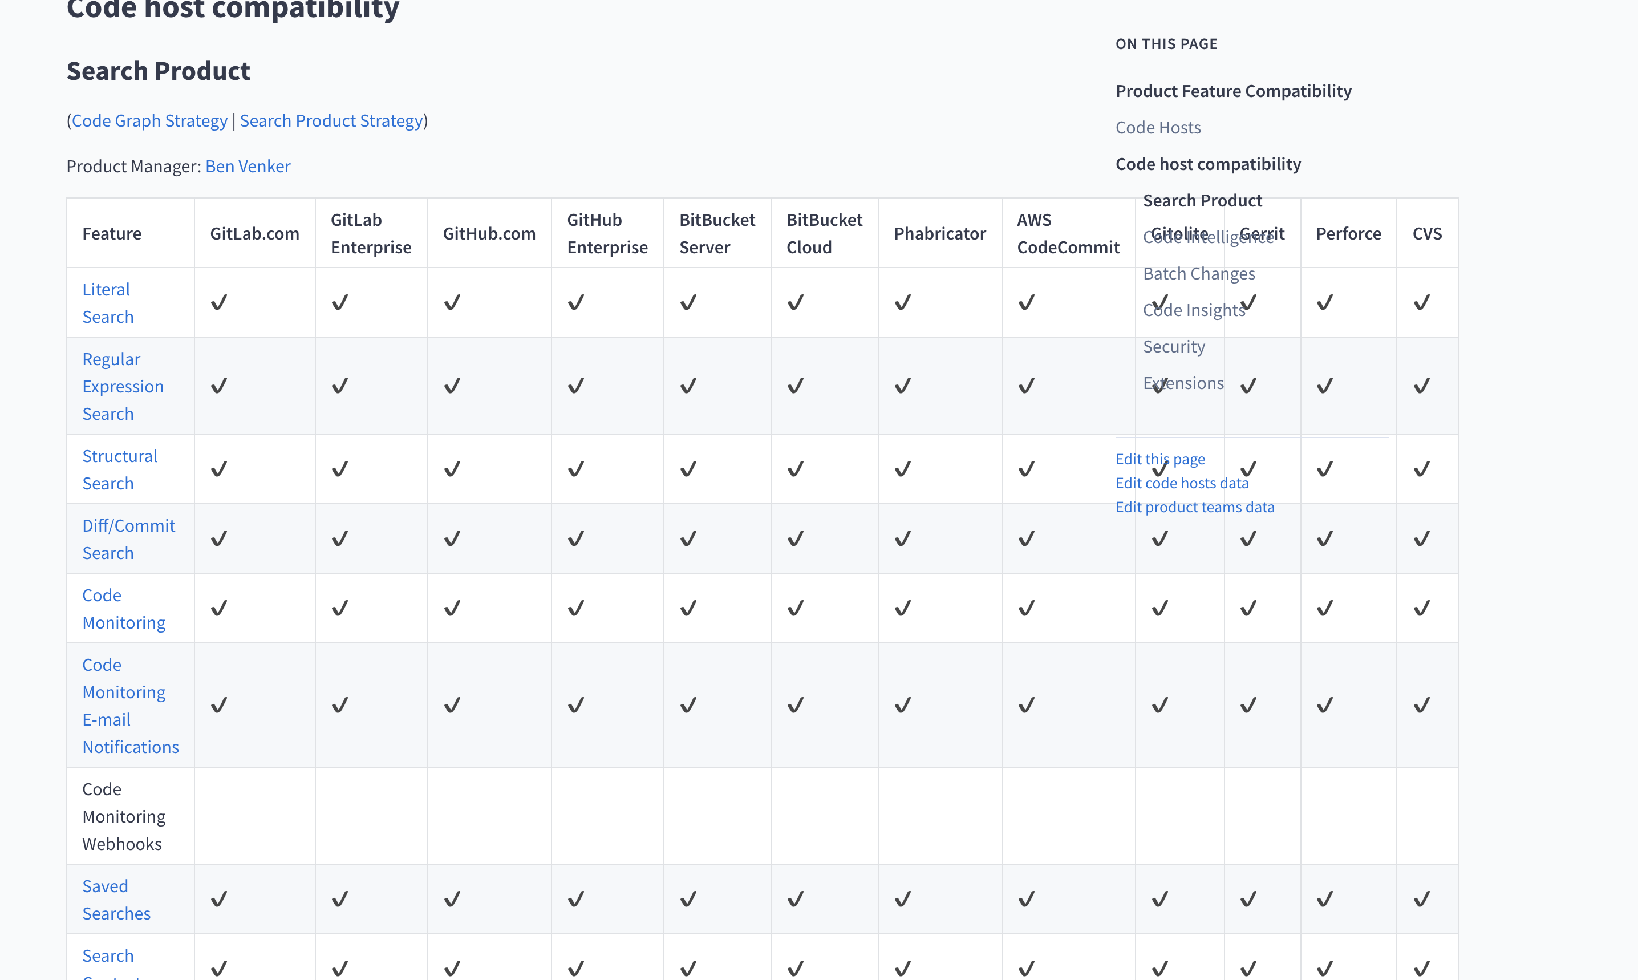Image resolution: width=1638 pixels, height=980 pixels.
Task: Jump to the Security section
Action: click(1173, 345)
